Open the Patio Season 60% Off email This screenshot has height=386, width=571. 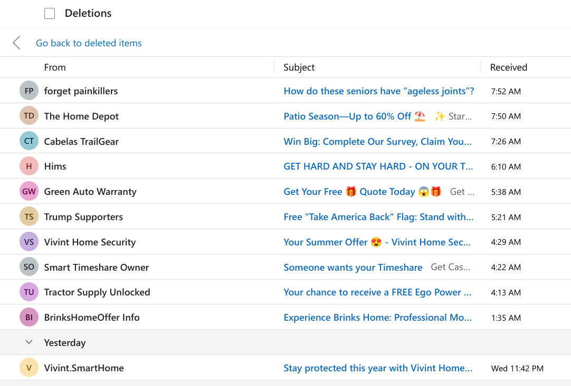(x=354, y=116)
